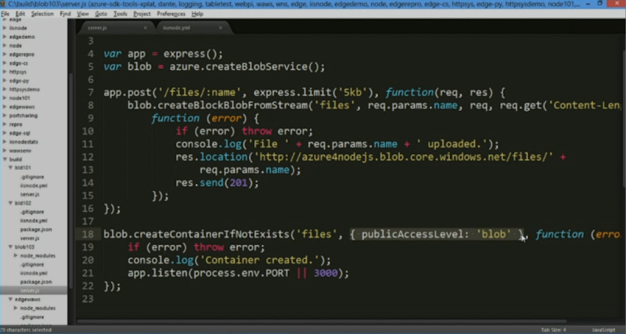Click the JavaScript syntax selector in status bar
This screenshot has height=334, width=626.
tap(603, 330)
